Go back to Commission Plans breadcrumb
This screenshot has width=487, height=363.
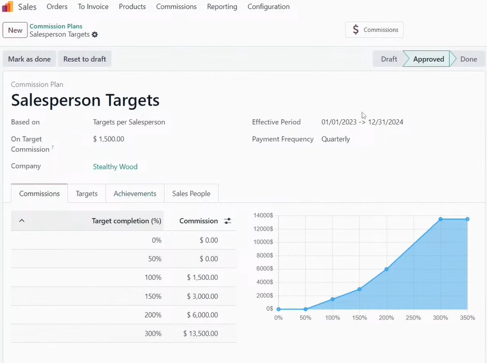click(56, 26)
